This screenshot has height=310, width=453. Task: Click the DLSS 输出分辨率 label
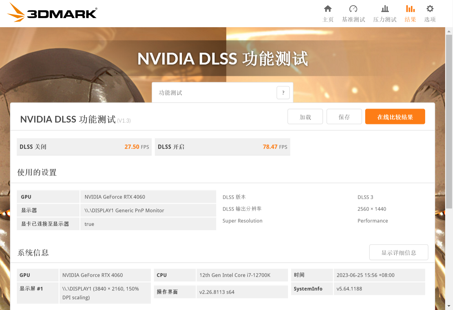[x=242, y=209]
